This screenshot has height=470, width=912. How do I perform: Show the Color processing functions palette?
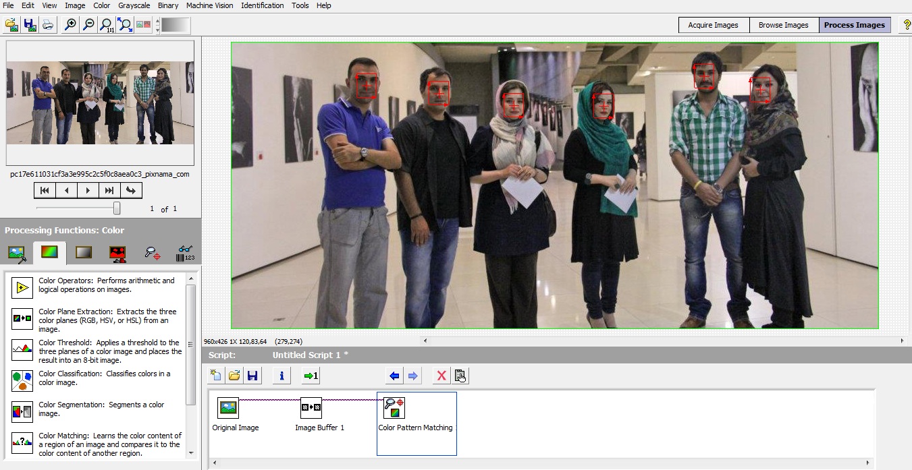(50, 253)
